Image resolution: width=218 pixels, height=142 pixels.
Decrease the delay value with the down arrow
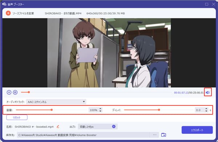tap(206, 111)
